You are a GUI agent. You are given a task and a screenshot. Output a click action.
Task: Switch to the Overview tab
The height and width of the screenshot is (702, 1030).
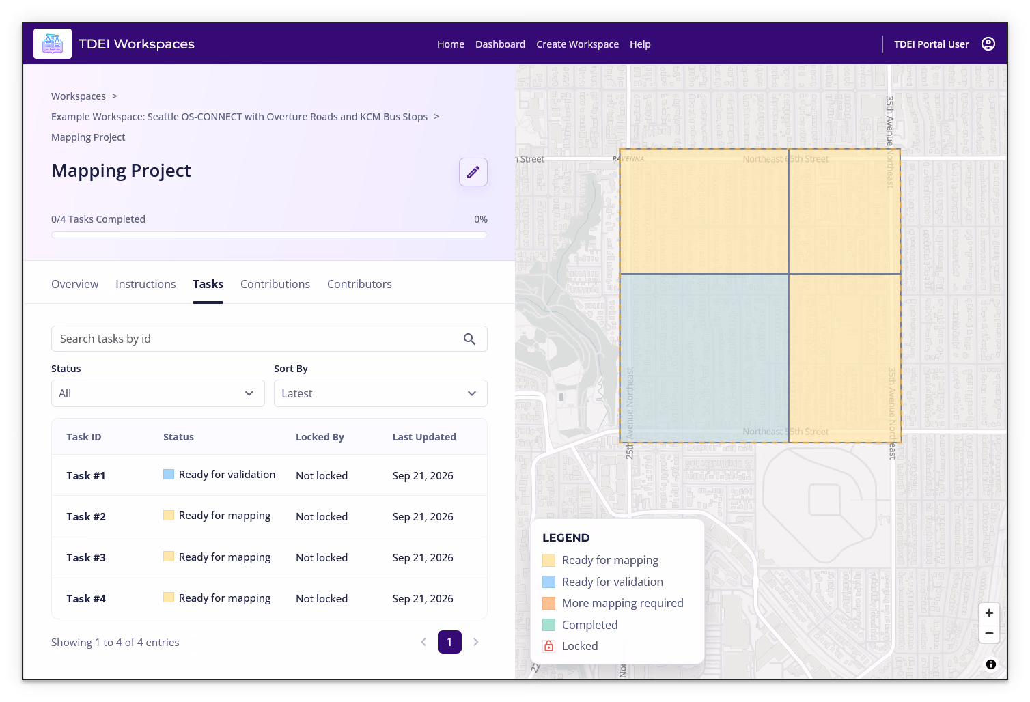pos(74,284)
